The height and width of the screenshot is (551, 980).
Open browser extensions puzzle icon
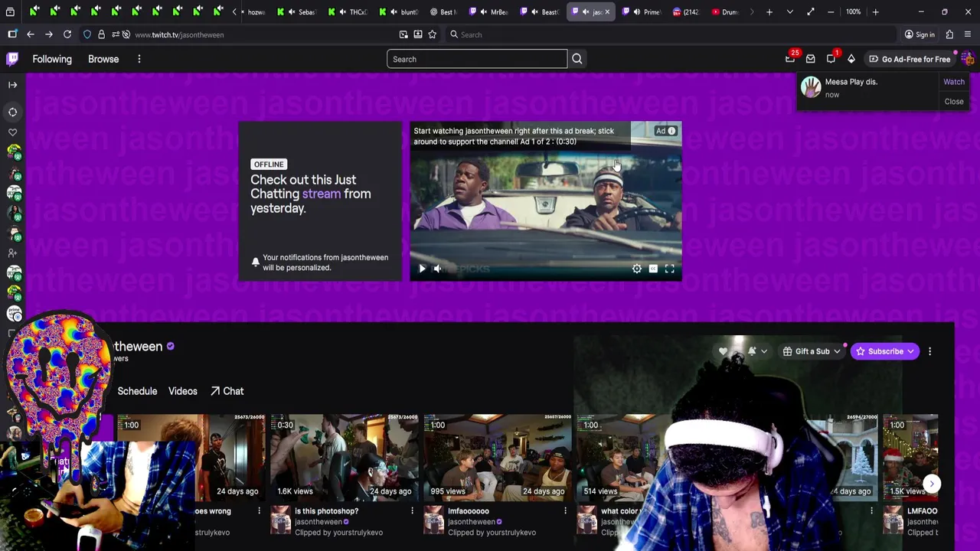point(949,34)
